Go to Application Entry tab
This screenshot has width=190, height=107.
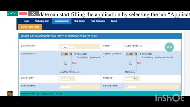pyautogui.click(x=42, y=21)
